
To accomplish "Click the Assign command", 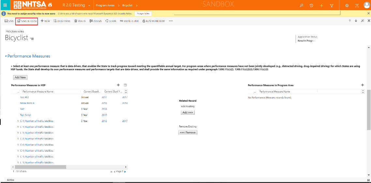I will [x=96, y=21].
